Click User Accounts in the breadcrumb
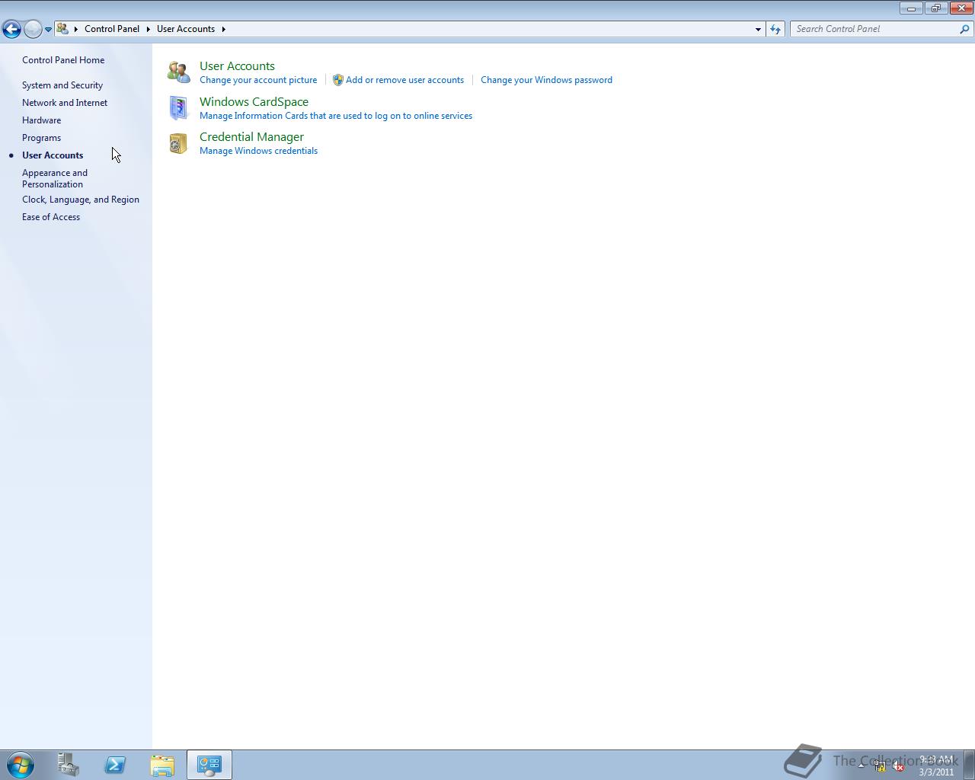Screen dimensions: 975x780 tap(186, 29)
